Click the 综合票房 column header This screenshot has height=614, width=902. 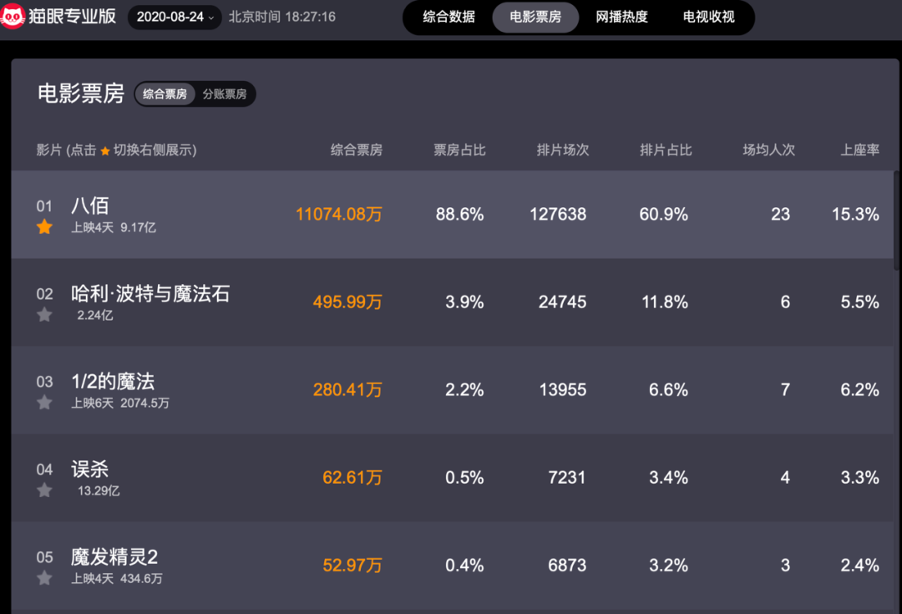pos(357,150)
